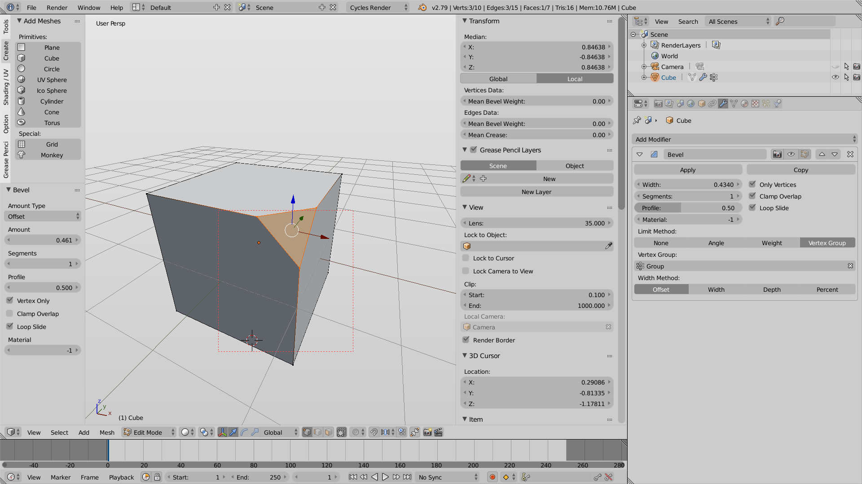Screen dimensions: 862x484
Task: Click the Copy button on Bevel modifier
Action: point(801,170)
